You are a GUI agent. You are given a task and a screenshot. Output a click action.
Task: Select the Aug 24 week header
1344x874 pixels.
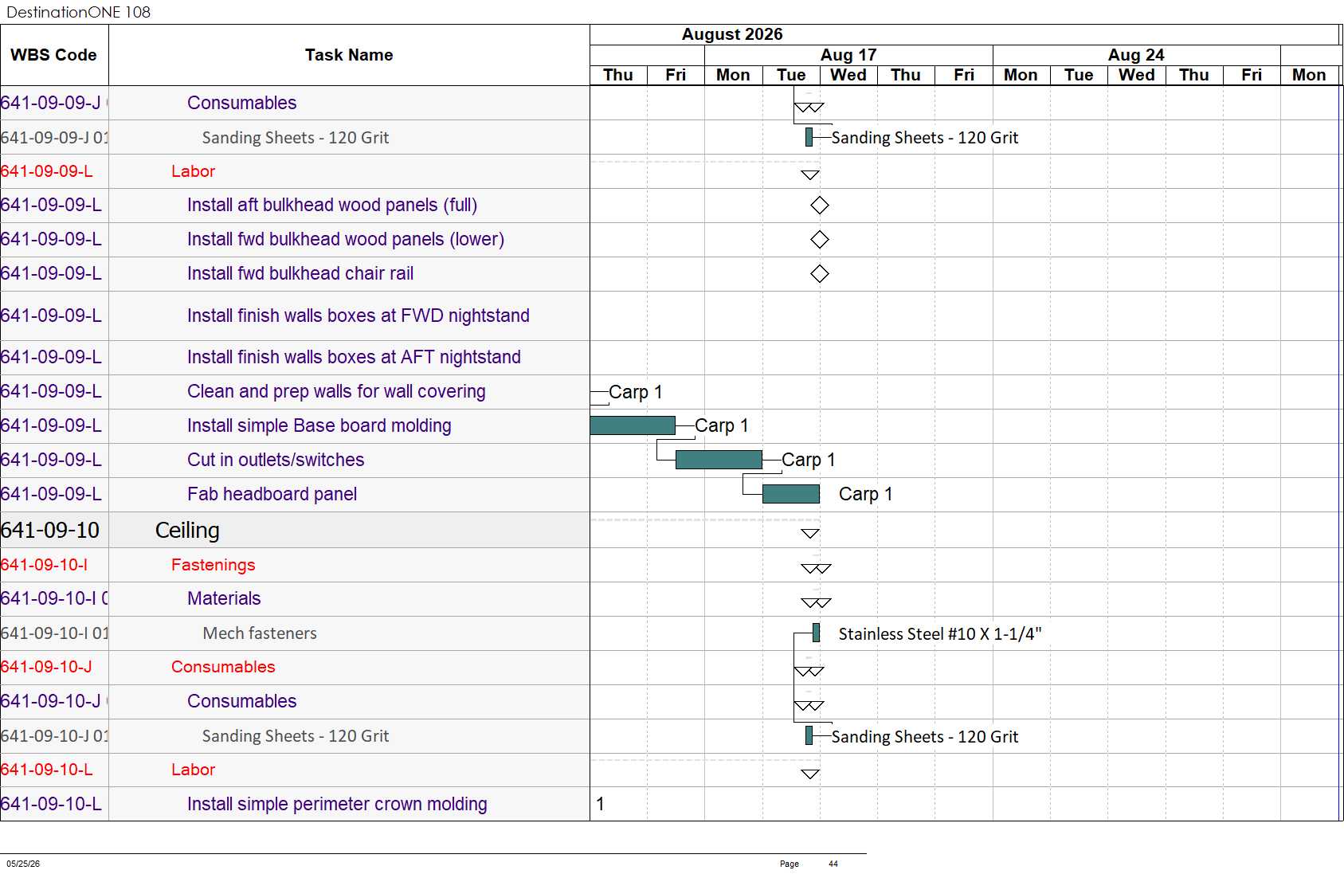click(1136, 55)
